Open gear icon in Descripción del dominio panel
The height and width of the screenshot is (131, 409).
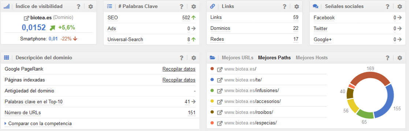coord(194,58)
